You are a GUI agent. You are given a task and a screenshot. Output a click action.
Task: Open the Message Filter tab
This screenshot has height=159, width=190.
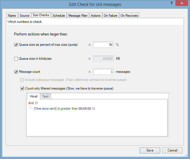click(x=78, y=16)
